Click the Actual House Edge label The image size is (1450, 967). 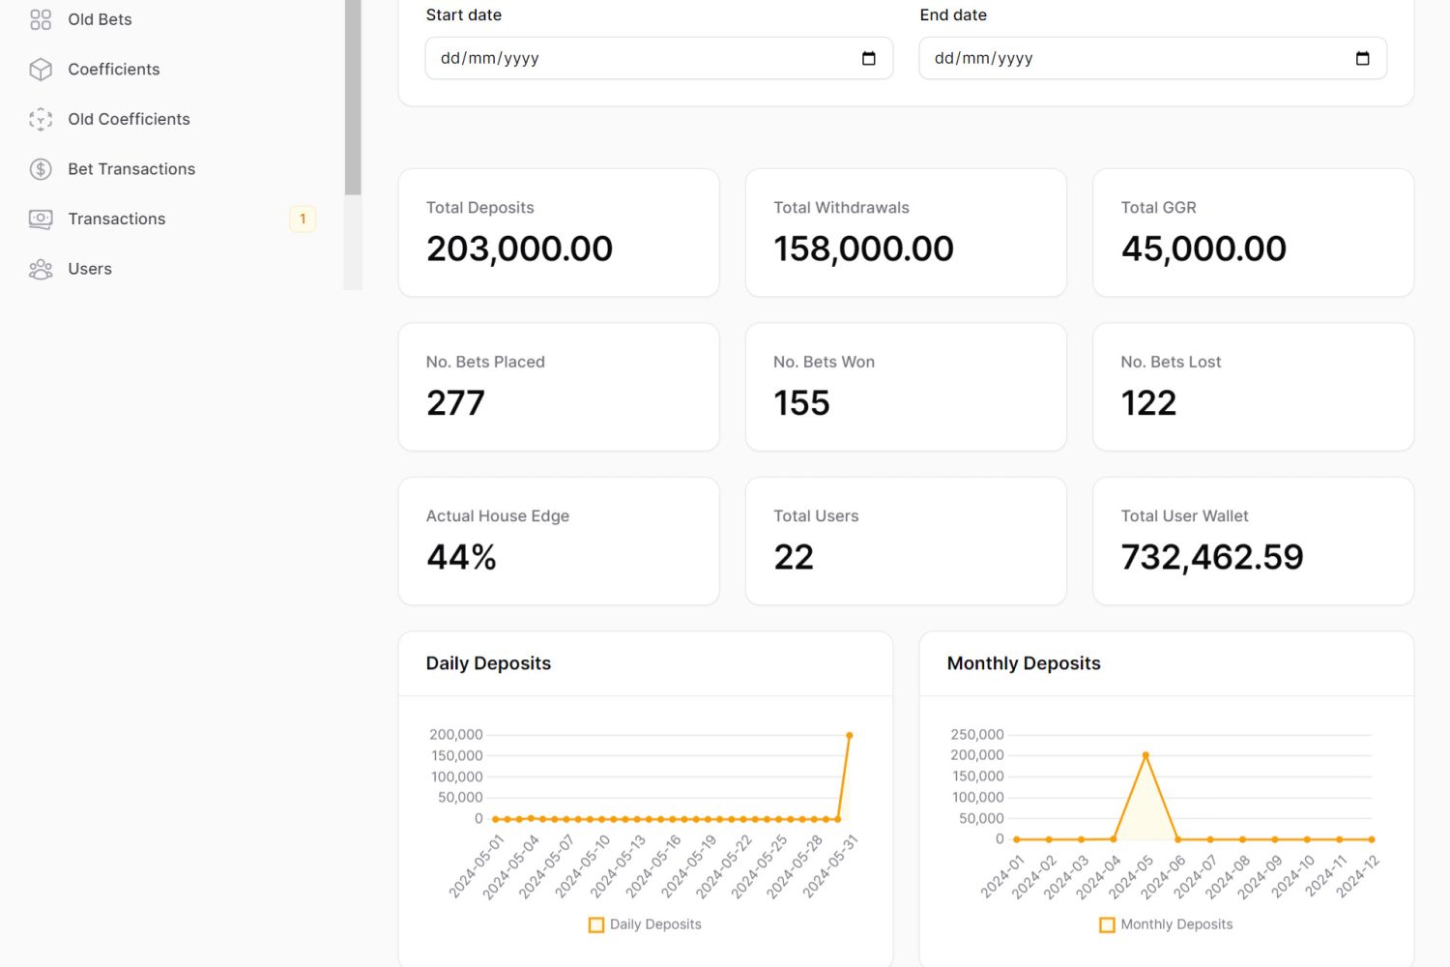point(497,516)
